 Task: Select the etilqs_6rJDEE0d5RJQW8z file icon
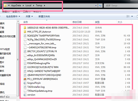(x=25, y=55)
